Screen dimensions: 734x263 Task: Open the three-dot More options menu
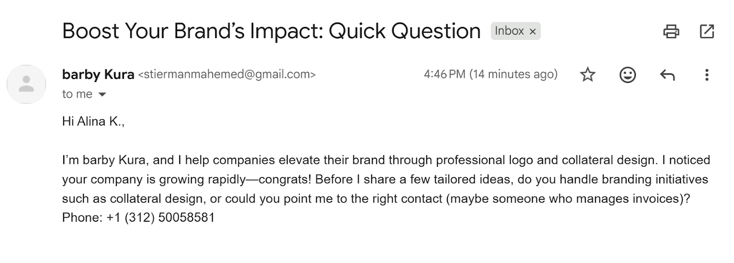[x=706, y=75]
